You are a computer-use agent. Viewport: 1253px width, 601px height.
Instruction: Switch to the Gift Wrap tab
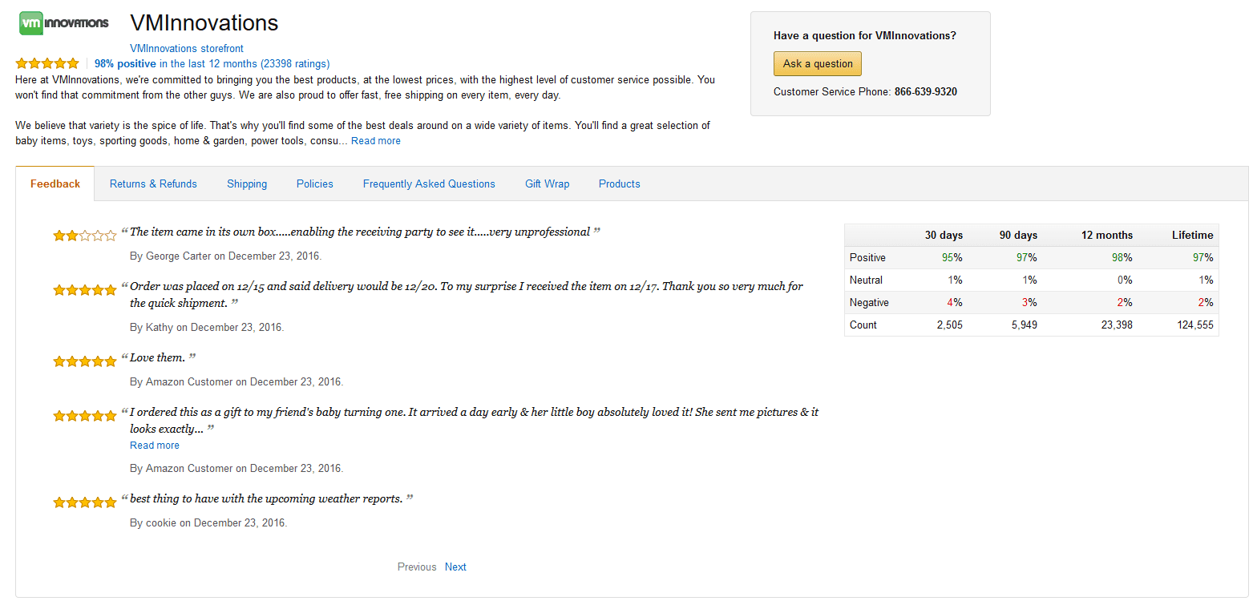(547, 184)
